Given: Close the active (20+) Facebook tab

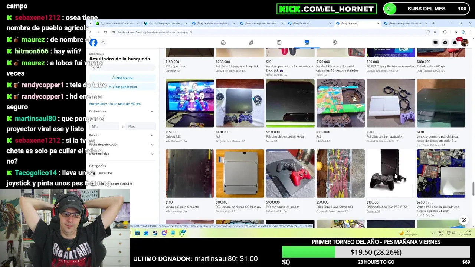Looking at the screenshot, I should click(378, 23).
